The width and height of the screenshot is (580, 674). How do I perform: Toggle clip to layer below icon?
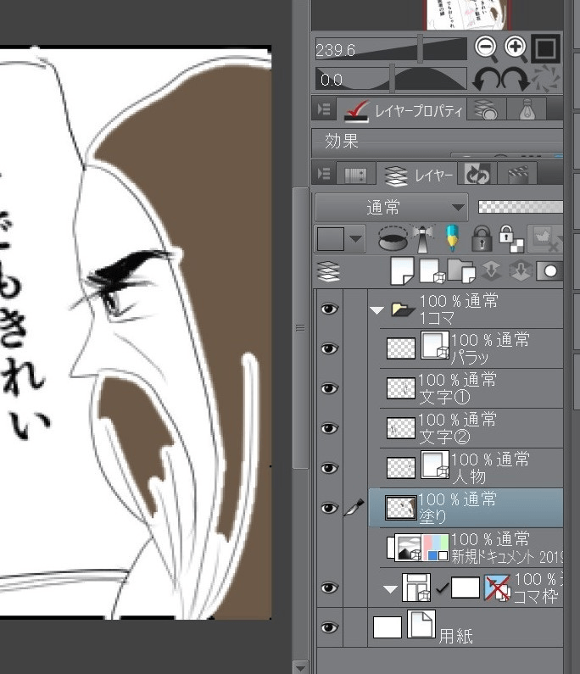coord(393,238)
